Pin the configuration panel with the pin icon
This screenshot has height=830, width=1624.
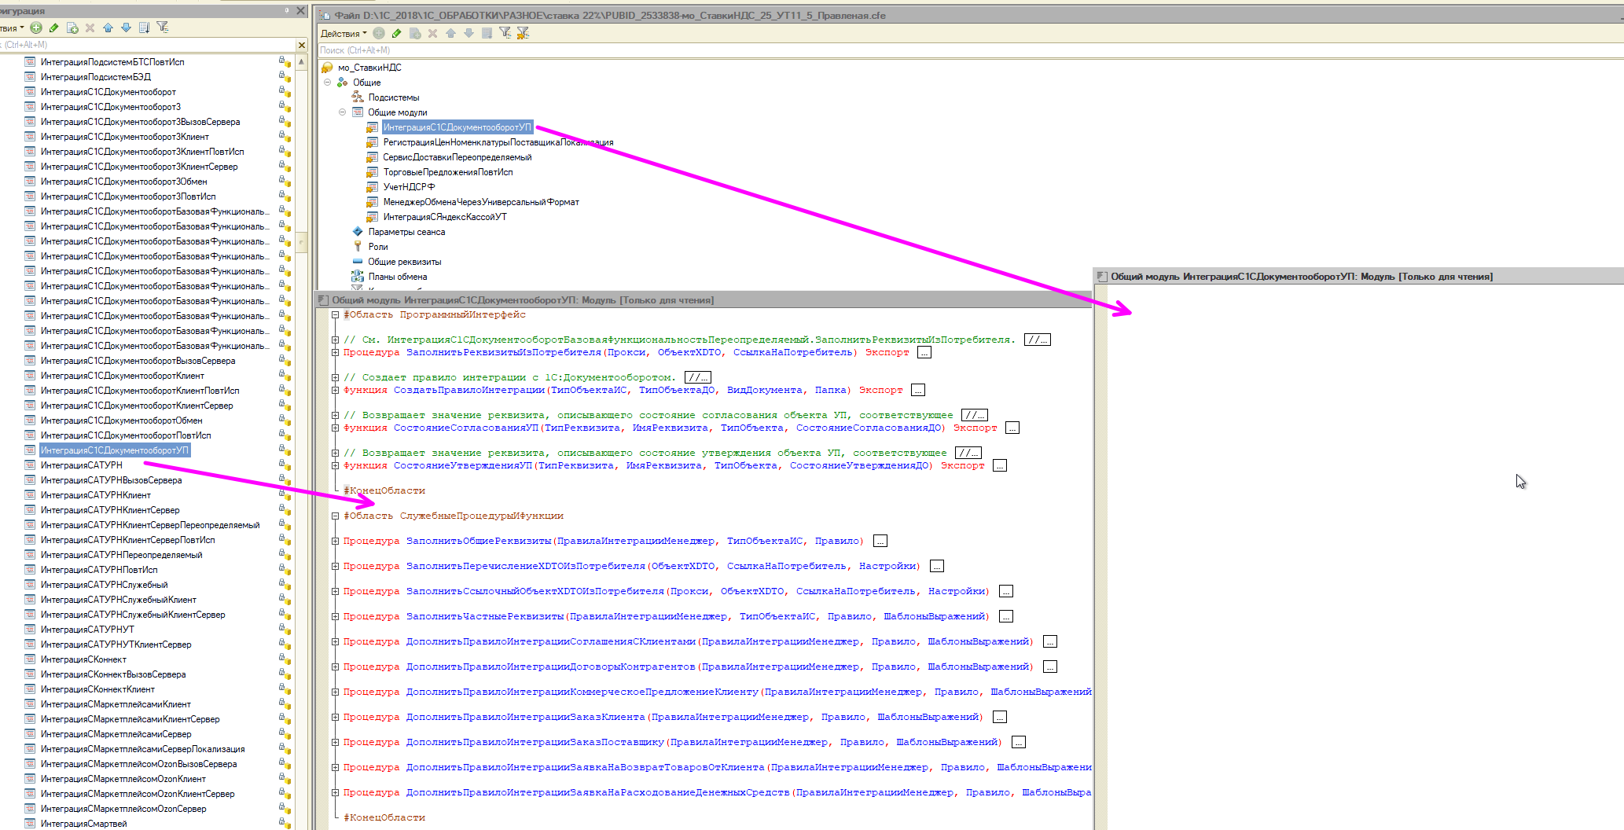pyautogui.click(x=287, y=11)
